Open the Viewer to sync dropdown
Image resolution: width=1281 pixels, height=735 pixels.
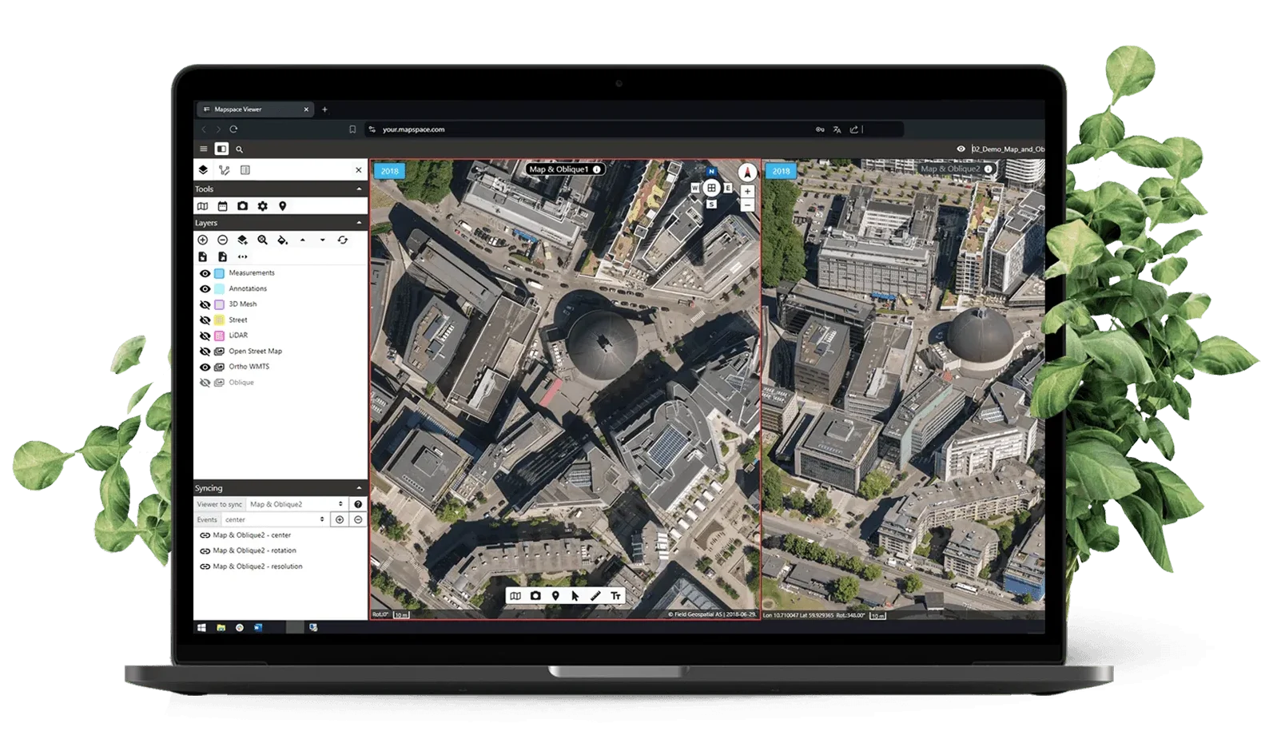point(296,504)
